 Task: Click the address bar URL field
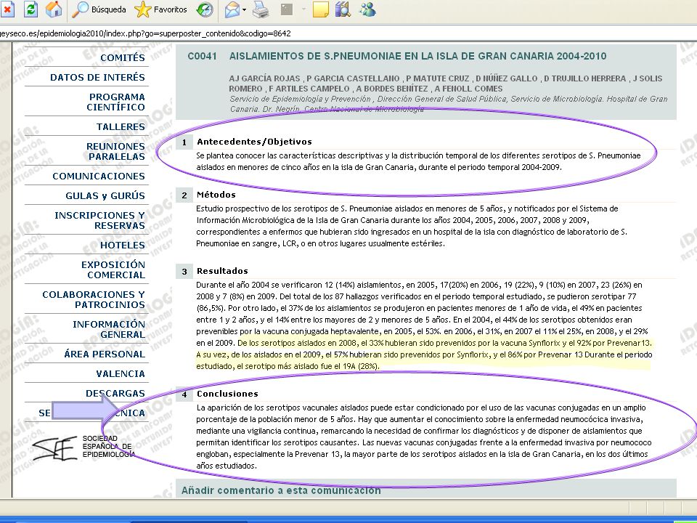[348, 33]
